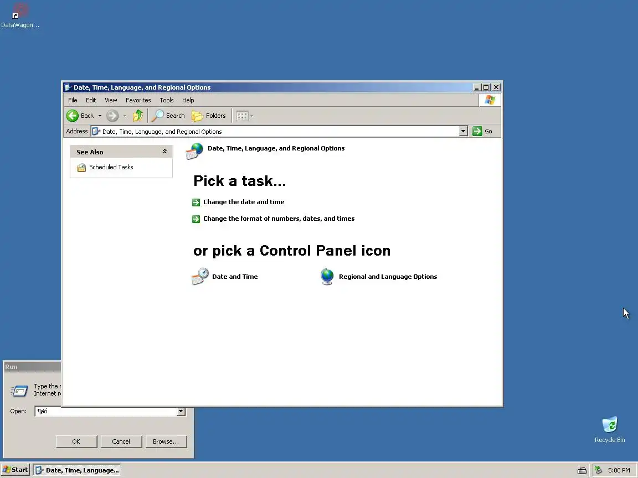Expand the Address bar dropdown arrow
Viewport: 638px width, 478px height.
(464, 131)
